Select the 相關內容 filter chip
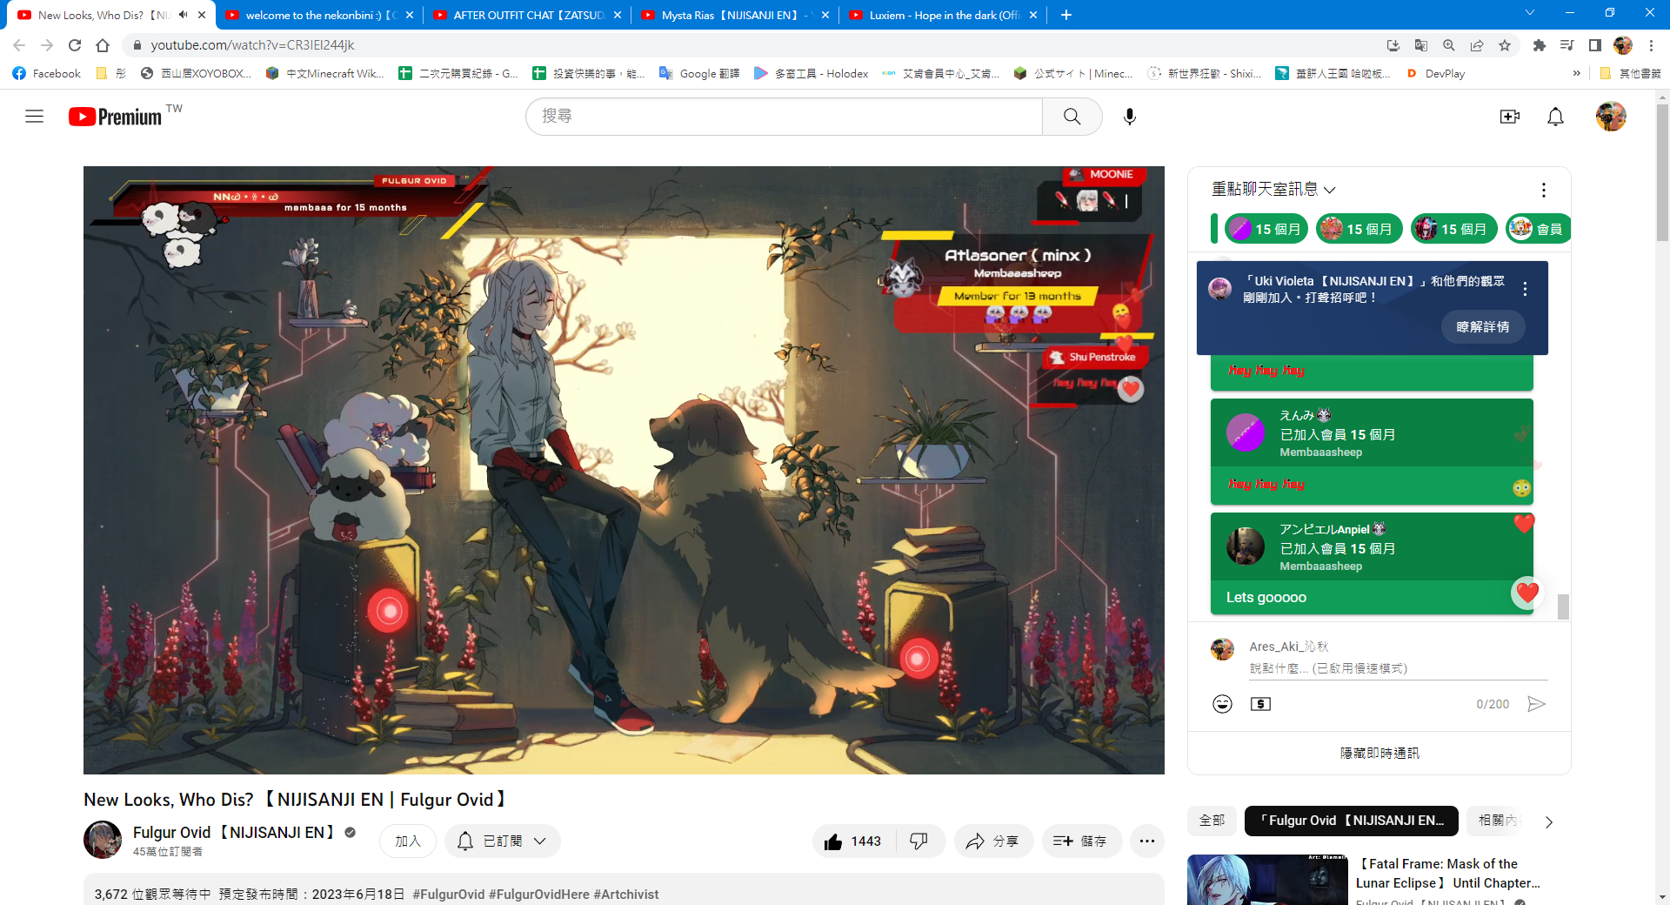The height and width of the screenshot is (905, 1670). [1498, 821]
